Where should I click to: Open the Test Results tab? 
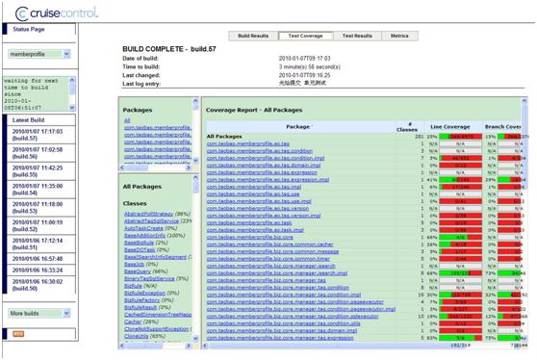pyautogui.click(x=357, y=36)
